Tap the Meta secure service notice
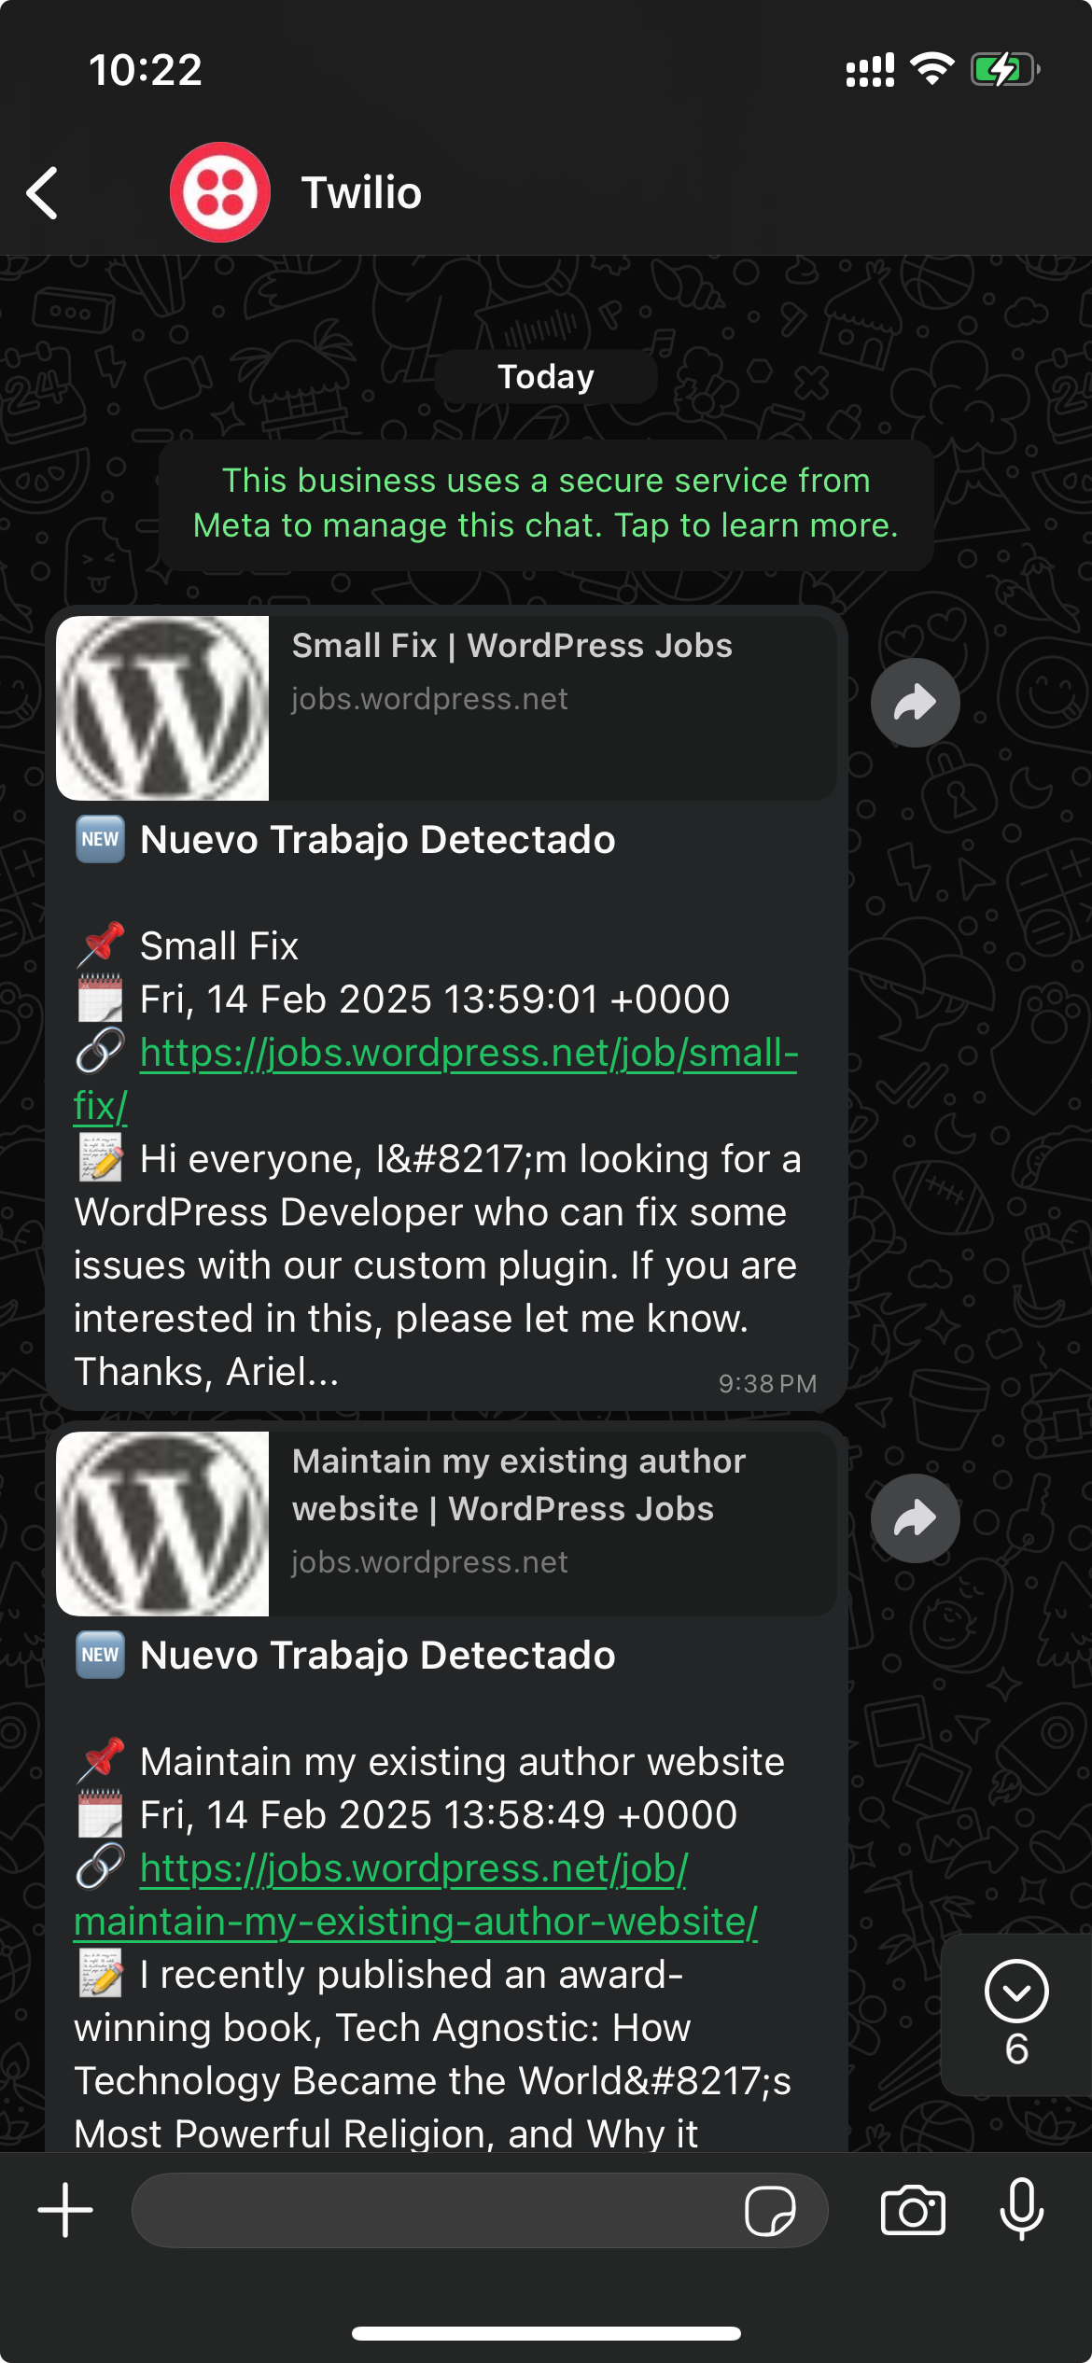The image size is (1092, 2363). [546, 504]
